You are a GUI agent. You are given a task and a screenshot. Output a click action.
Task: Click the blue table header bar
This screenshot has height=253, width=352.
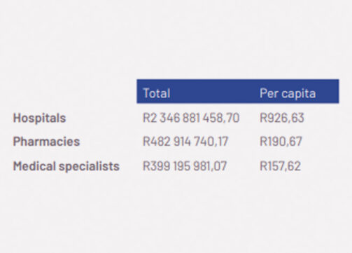238,91
